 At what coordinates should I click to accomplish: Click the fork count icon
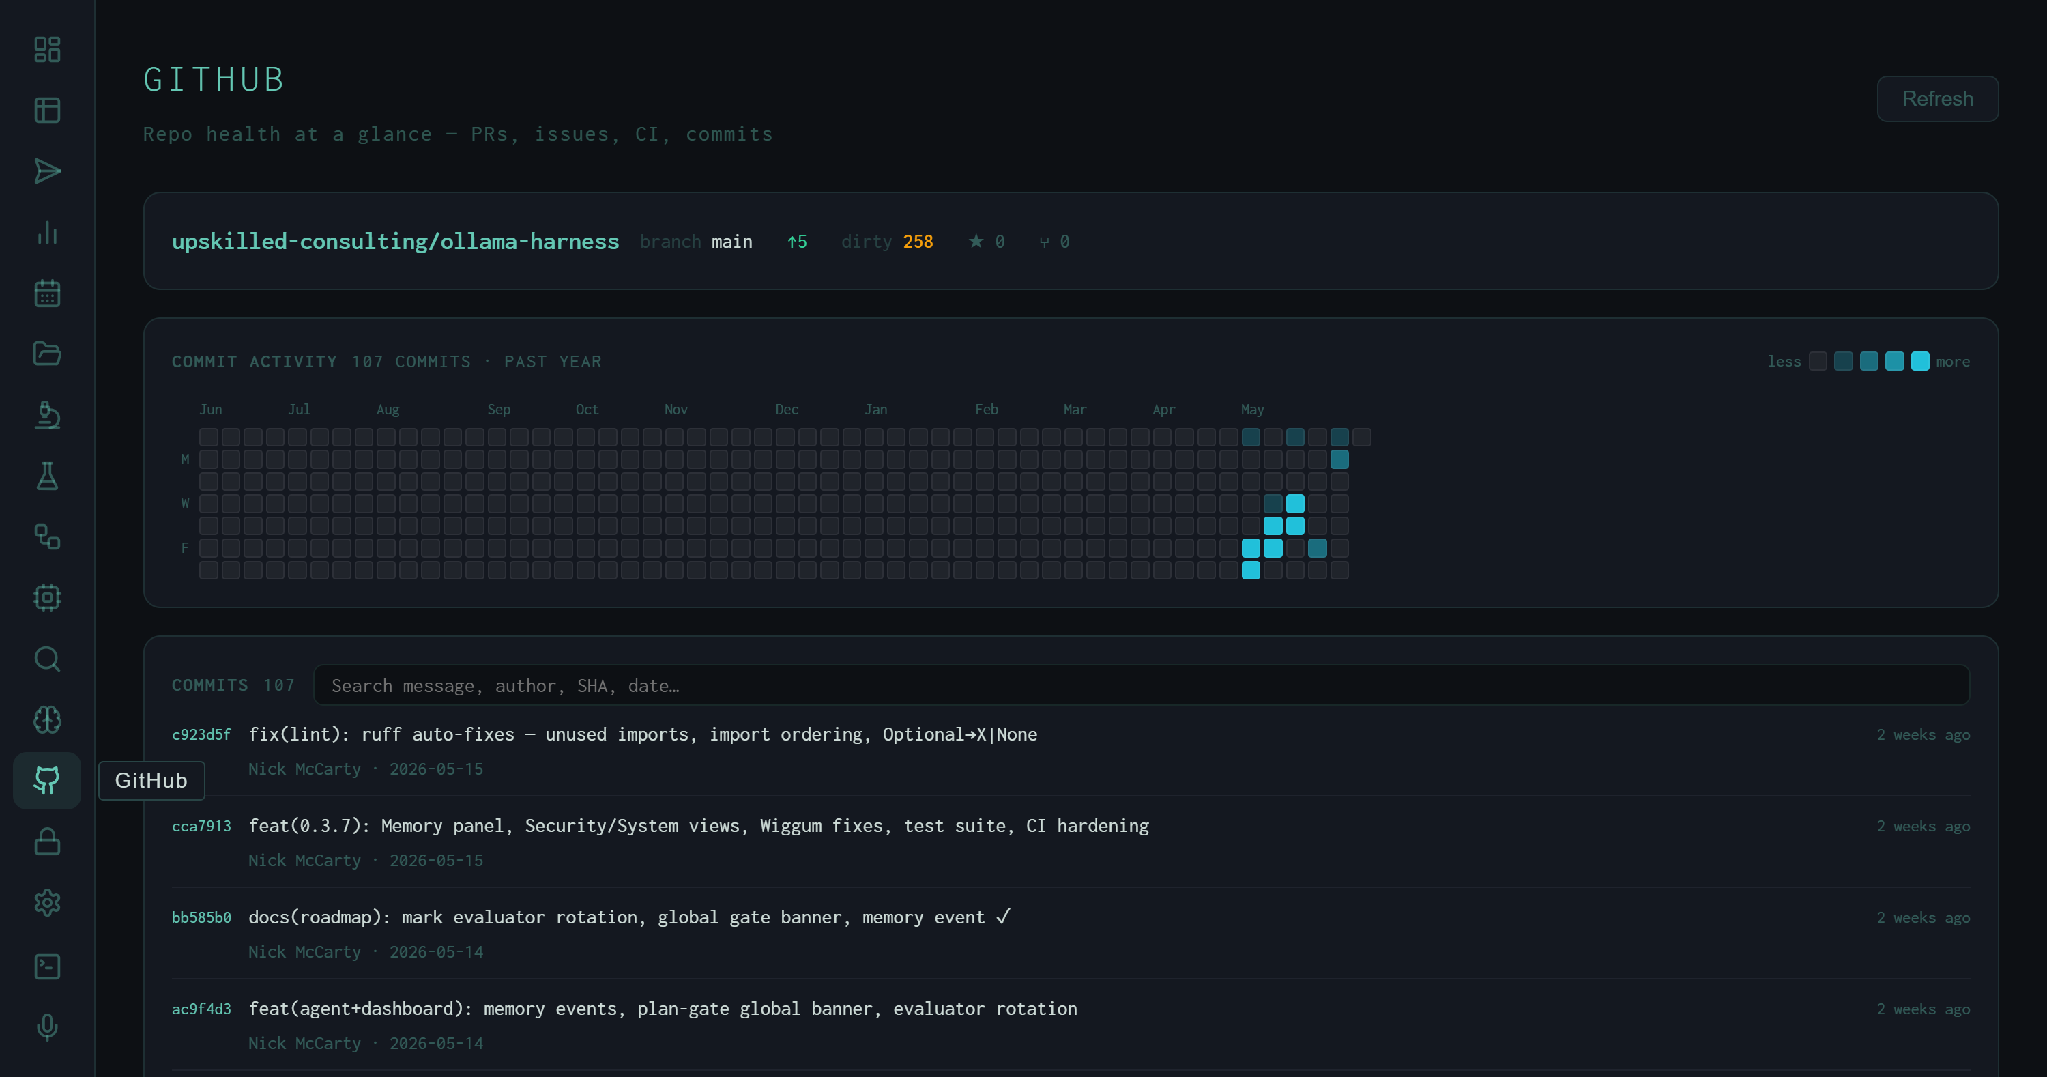pyautogui.click(x=1044, y=242)
